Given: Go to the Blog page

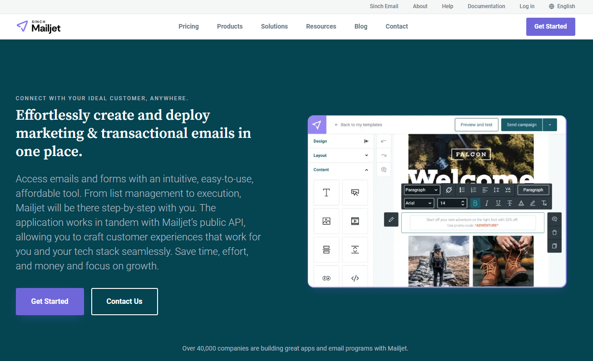Looking at the screenshot, I should click(x=361, y=26).
